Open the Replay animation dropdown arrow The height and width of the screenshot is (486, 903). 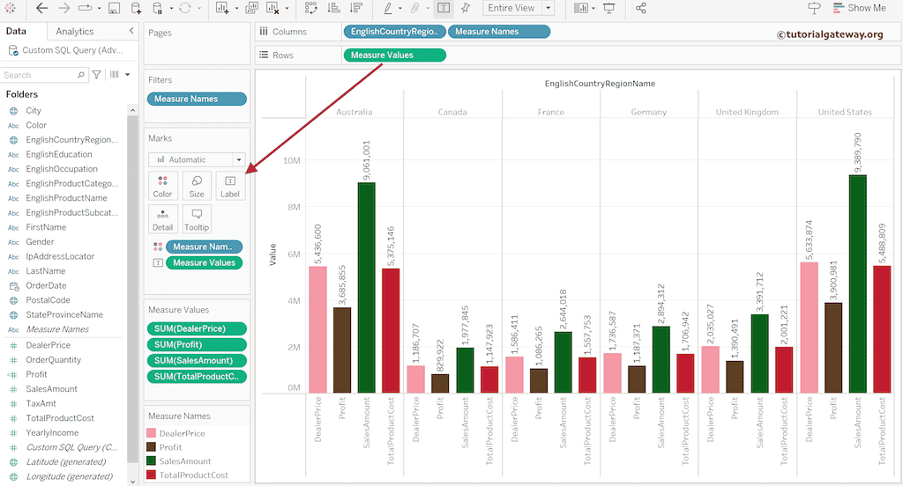99,9
